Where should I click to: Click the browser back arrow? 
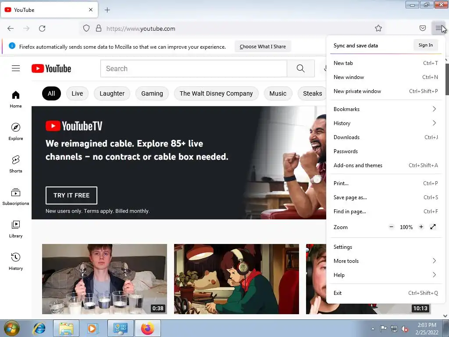click(x=11, y=29)
